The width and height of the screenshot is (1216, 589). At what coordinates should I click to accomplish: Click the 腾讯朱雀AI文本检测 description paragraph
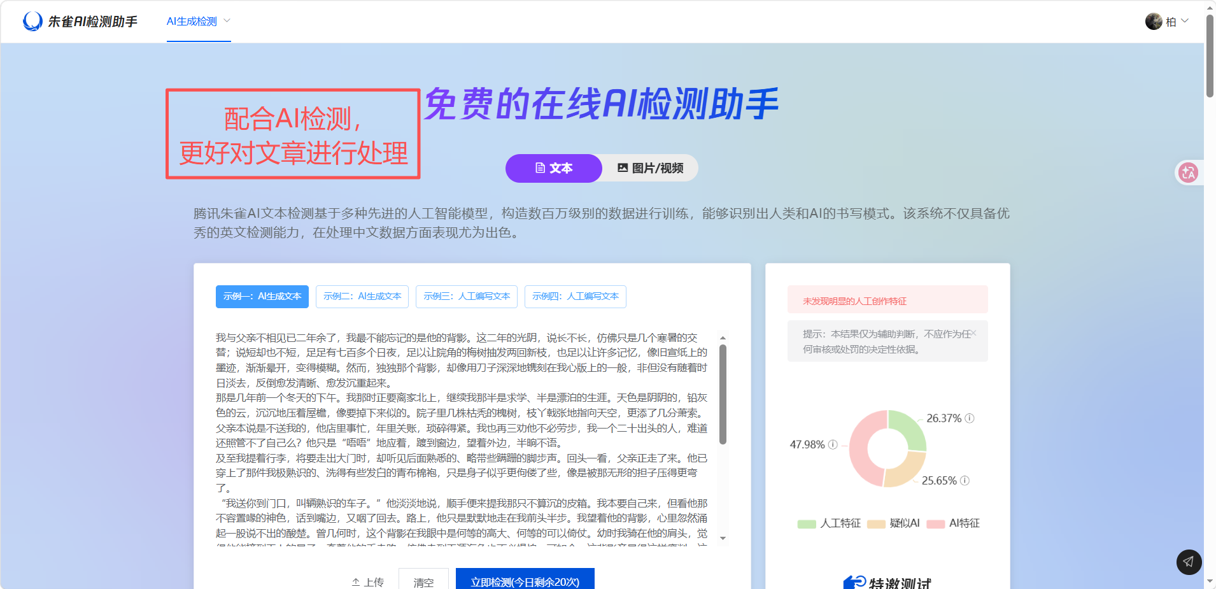pyautogui.click(x=602, y=223)
